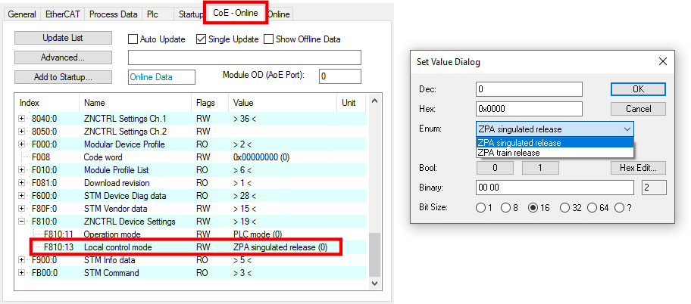The width and height of the screenshot is (691, 304).
Task: Click the Online Data status field
Action: tap(161, 77)
